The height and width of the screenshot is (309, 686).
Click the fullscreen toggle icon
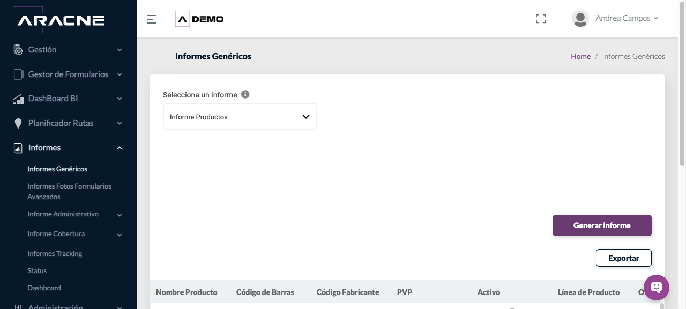coord(541,19)
